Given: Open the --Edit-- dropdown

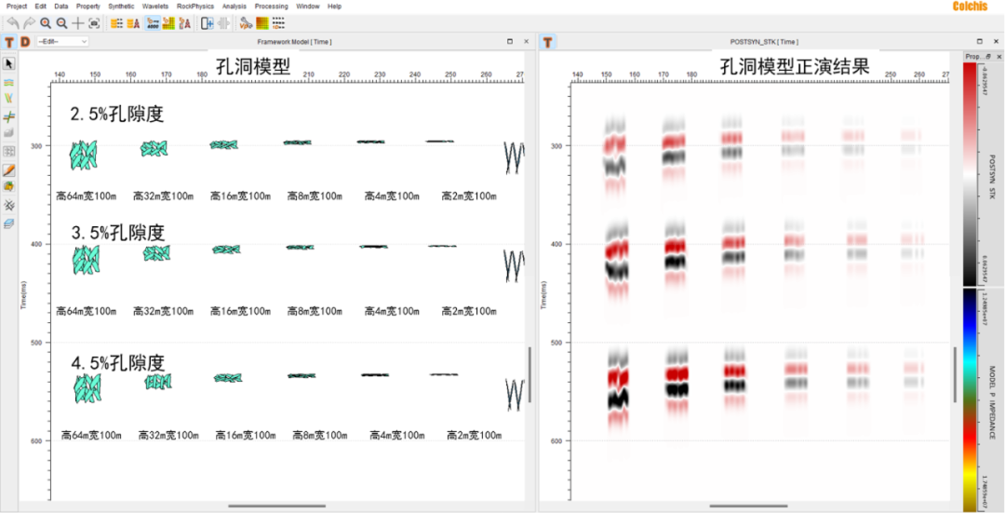Looking at the screenshot, I should click(x=62, y=41).
